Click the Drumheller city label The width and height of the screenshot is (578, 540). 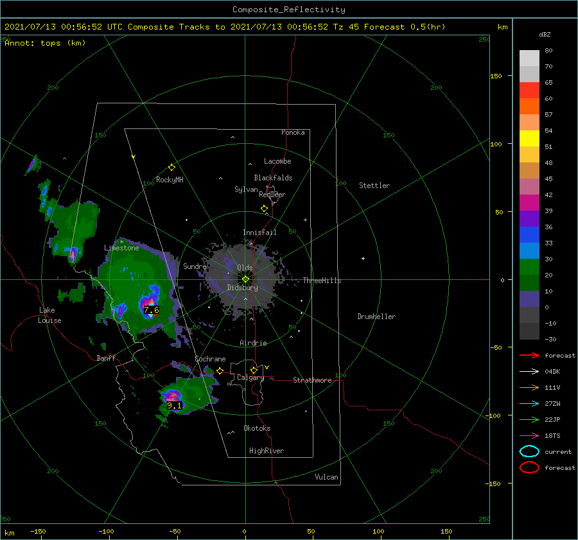tap(376, 317)
